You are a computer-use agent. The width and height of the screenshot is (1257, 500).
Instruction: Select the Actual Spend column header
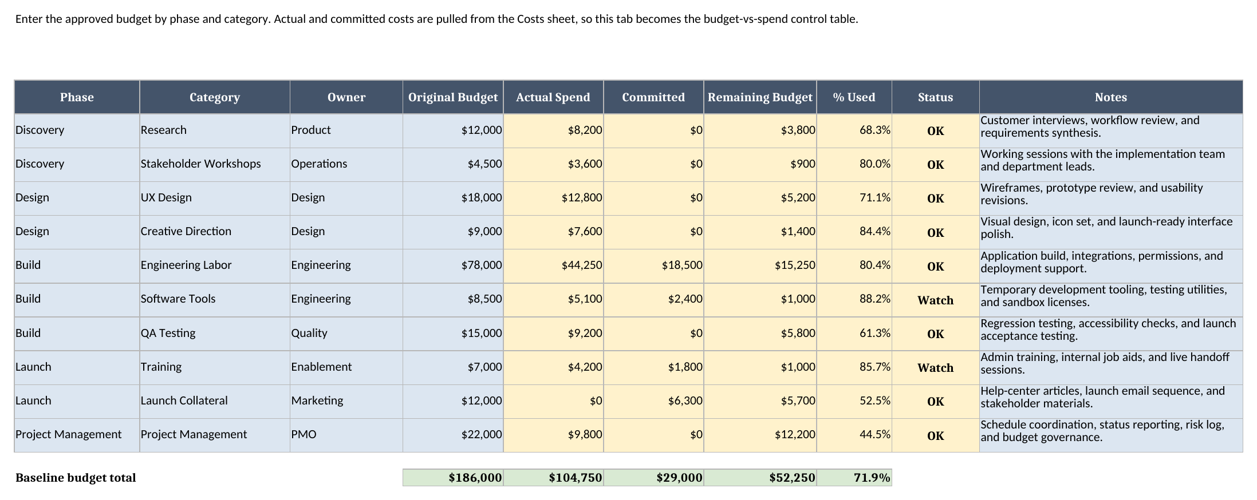click(x=553, y=97)
